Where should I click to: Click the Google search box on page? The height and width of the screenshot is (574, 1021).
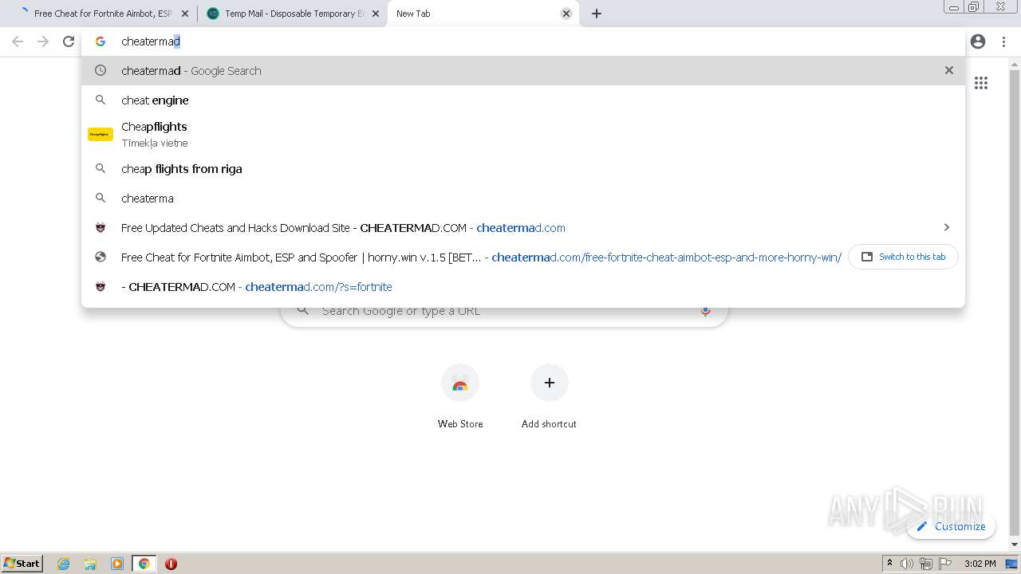tap(504, 311)
